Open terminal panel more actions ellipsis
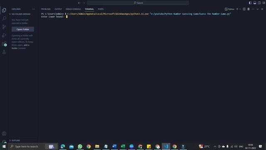The height and width of the screenshot is (150, 266). coord(253,9)
